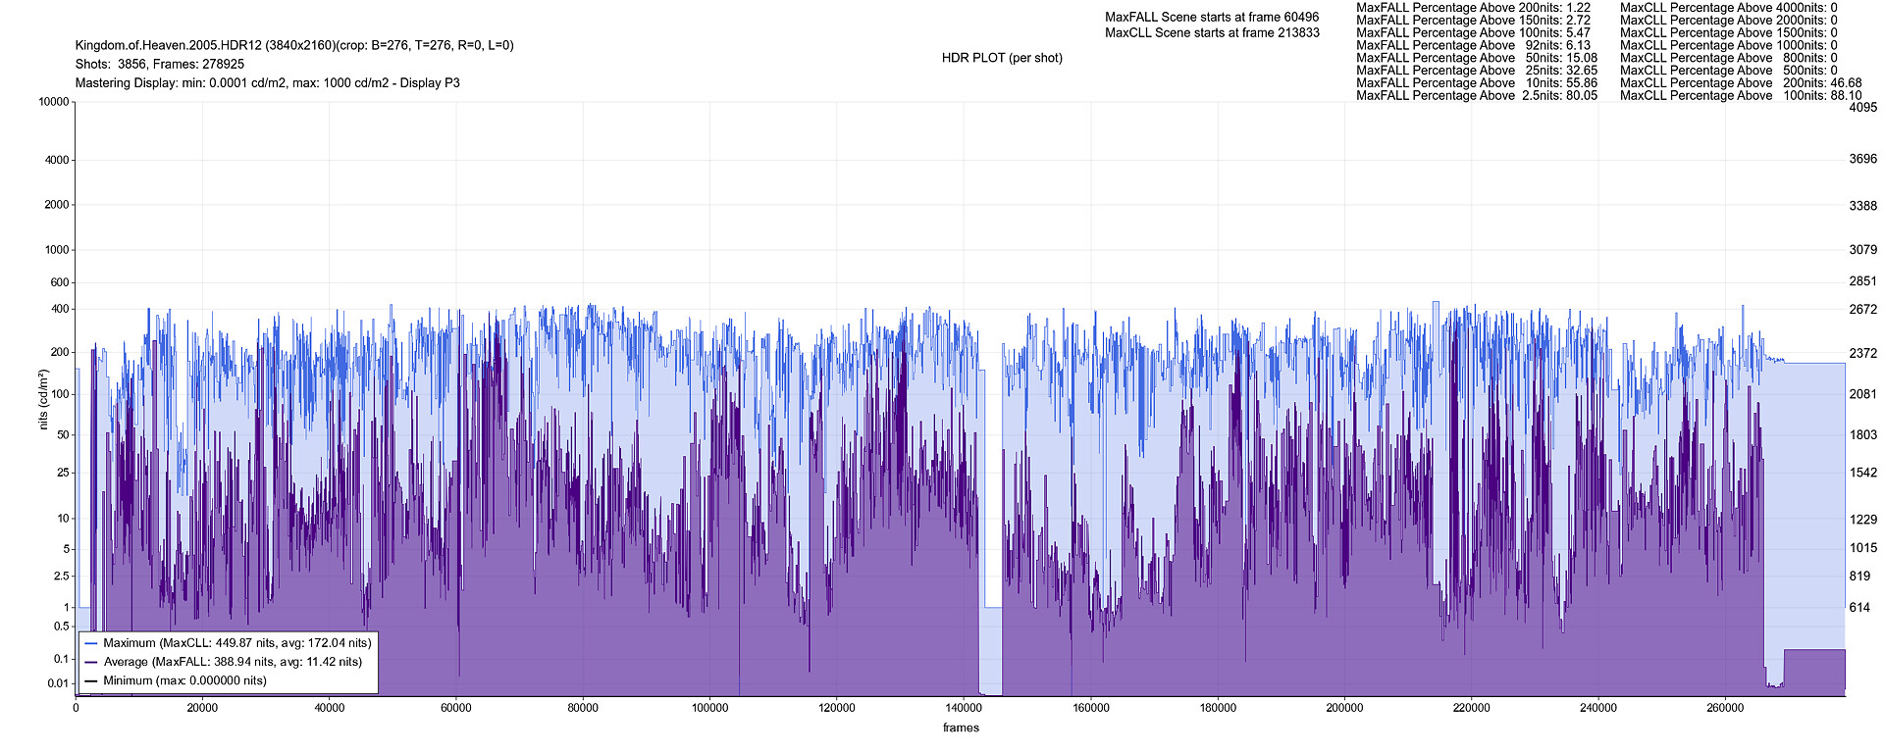Click the 819 right-axis code value
Screen dimensions: 1884x753
pyautogui.click(x=1859, y=577)
